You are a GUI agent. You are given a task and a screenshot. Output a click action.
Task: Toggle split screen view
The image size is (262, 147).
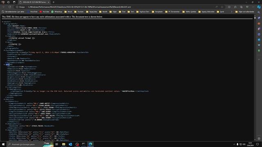click(x=229, y=7)
